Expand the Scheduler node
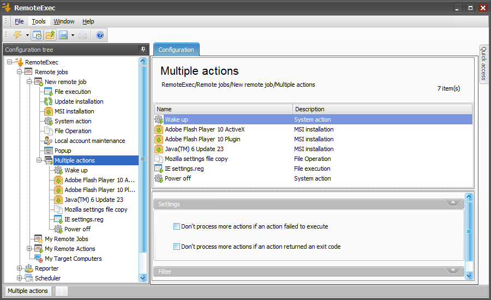Viewport: 491px width, 300px height. click(20, 278)
